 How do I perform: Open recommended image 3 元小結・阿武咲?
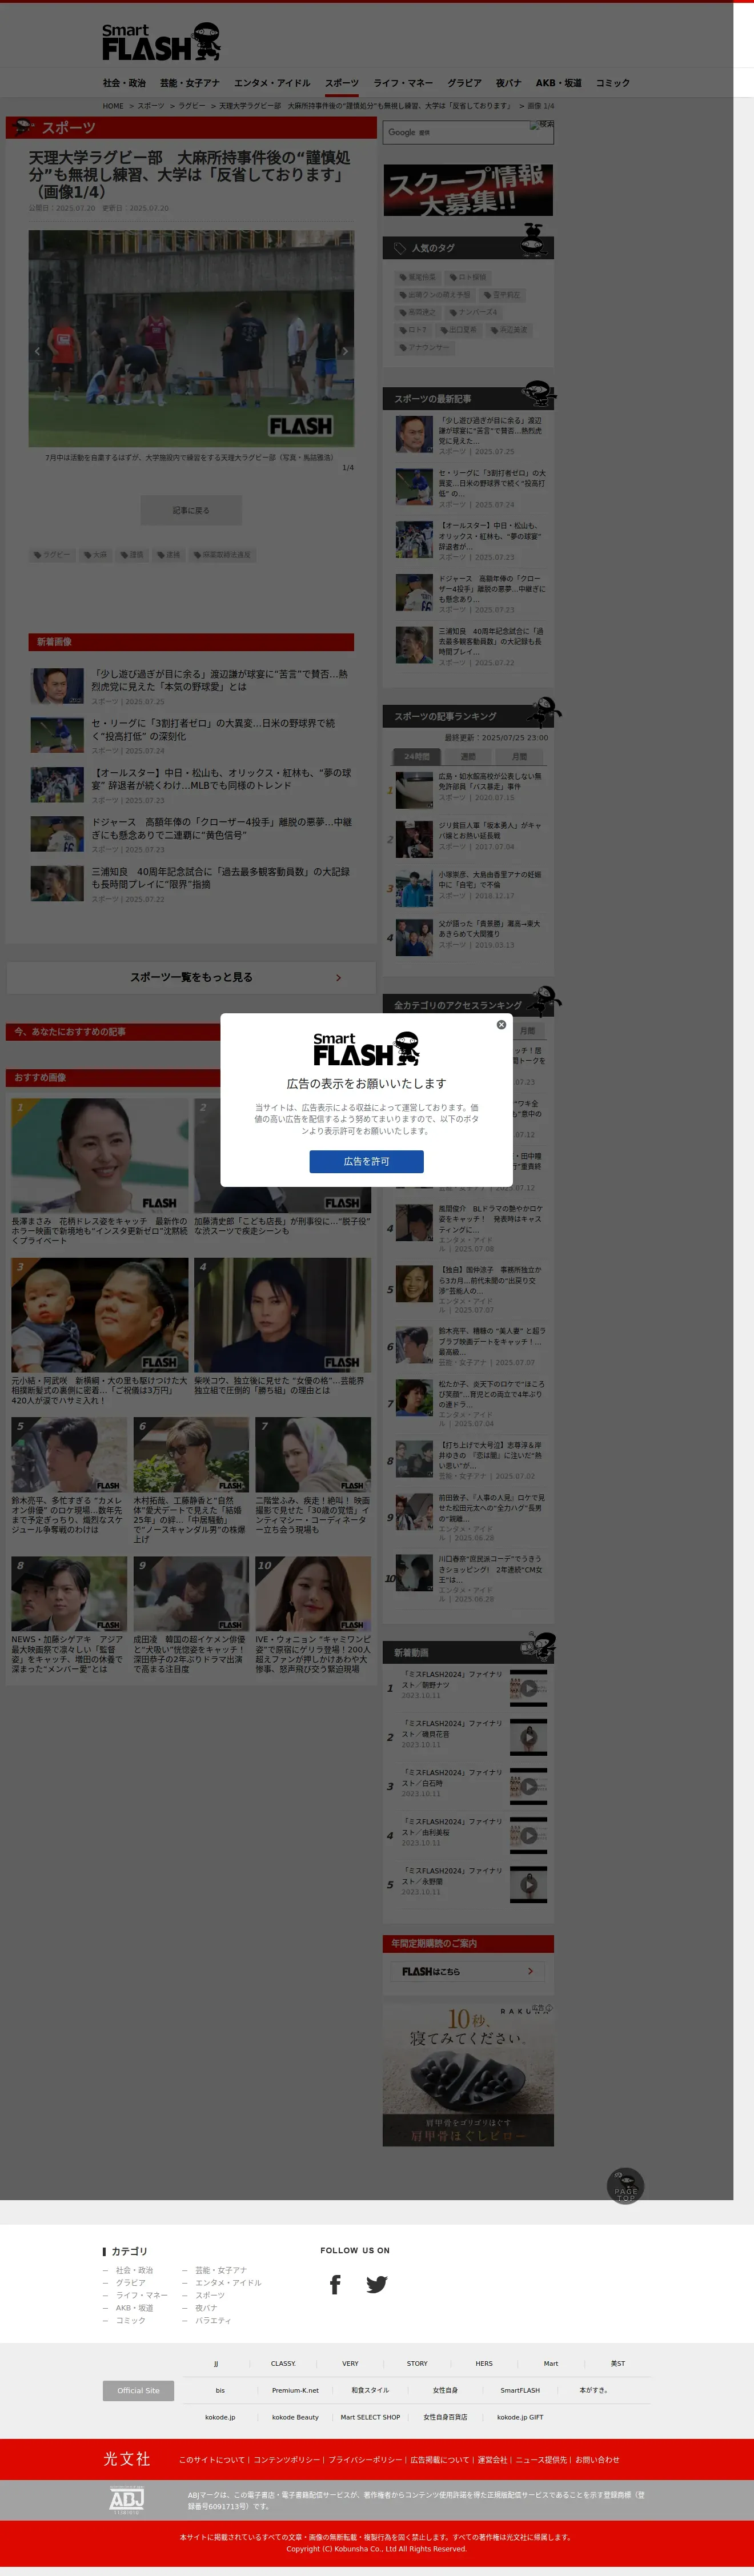tap(100, 1315)
